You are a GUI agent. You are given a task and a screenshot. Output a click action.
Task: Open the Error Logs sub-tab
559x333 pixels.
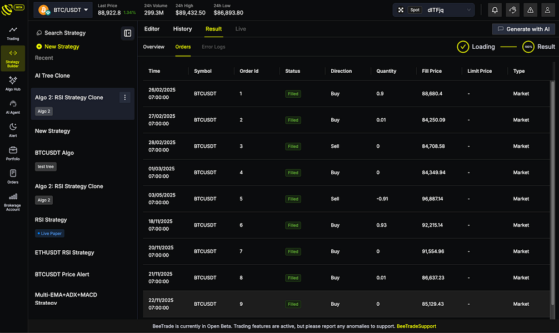coord(213,47)
